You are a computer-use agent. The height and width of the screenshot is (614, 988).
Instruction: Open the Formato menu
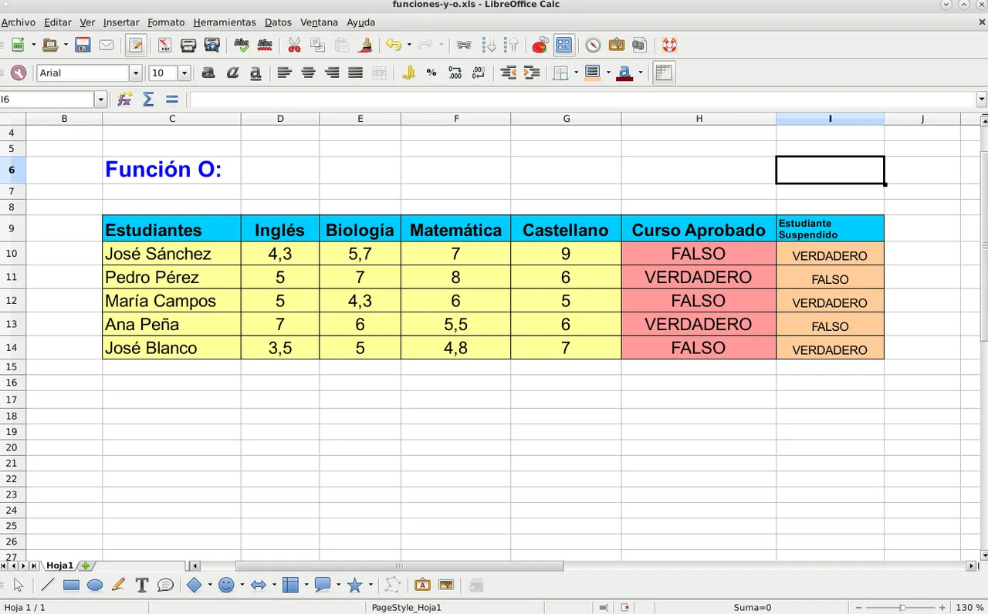pos(166,22)
